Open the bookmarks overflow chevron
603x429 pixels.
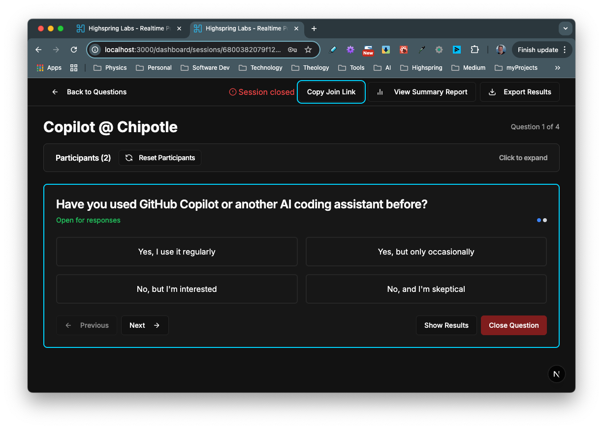[558, 68]
